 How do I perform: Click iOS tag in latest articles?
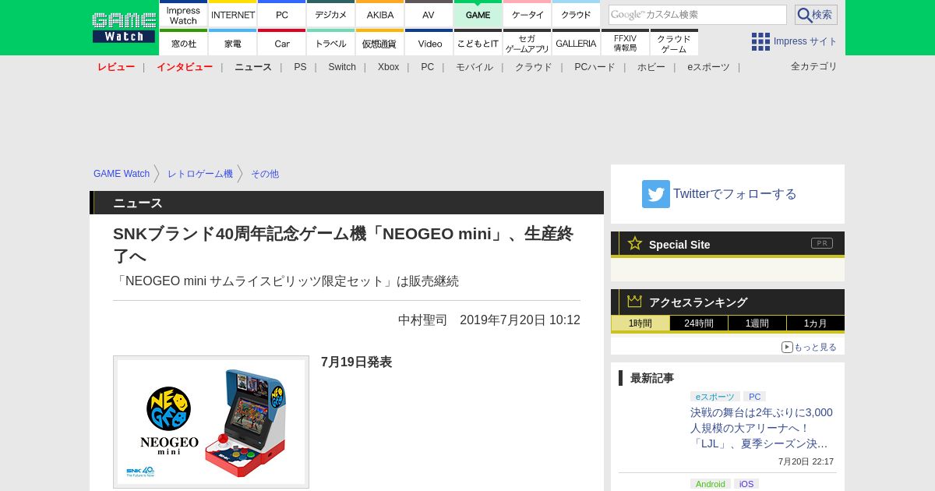click(x=746, y=484)
